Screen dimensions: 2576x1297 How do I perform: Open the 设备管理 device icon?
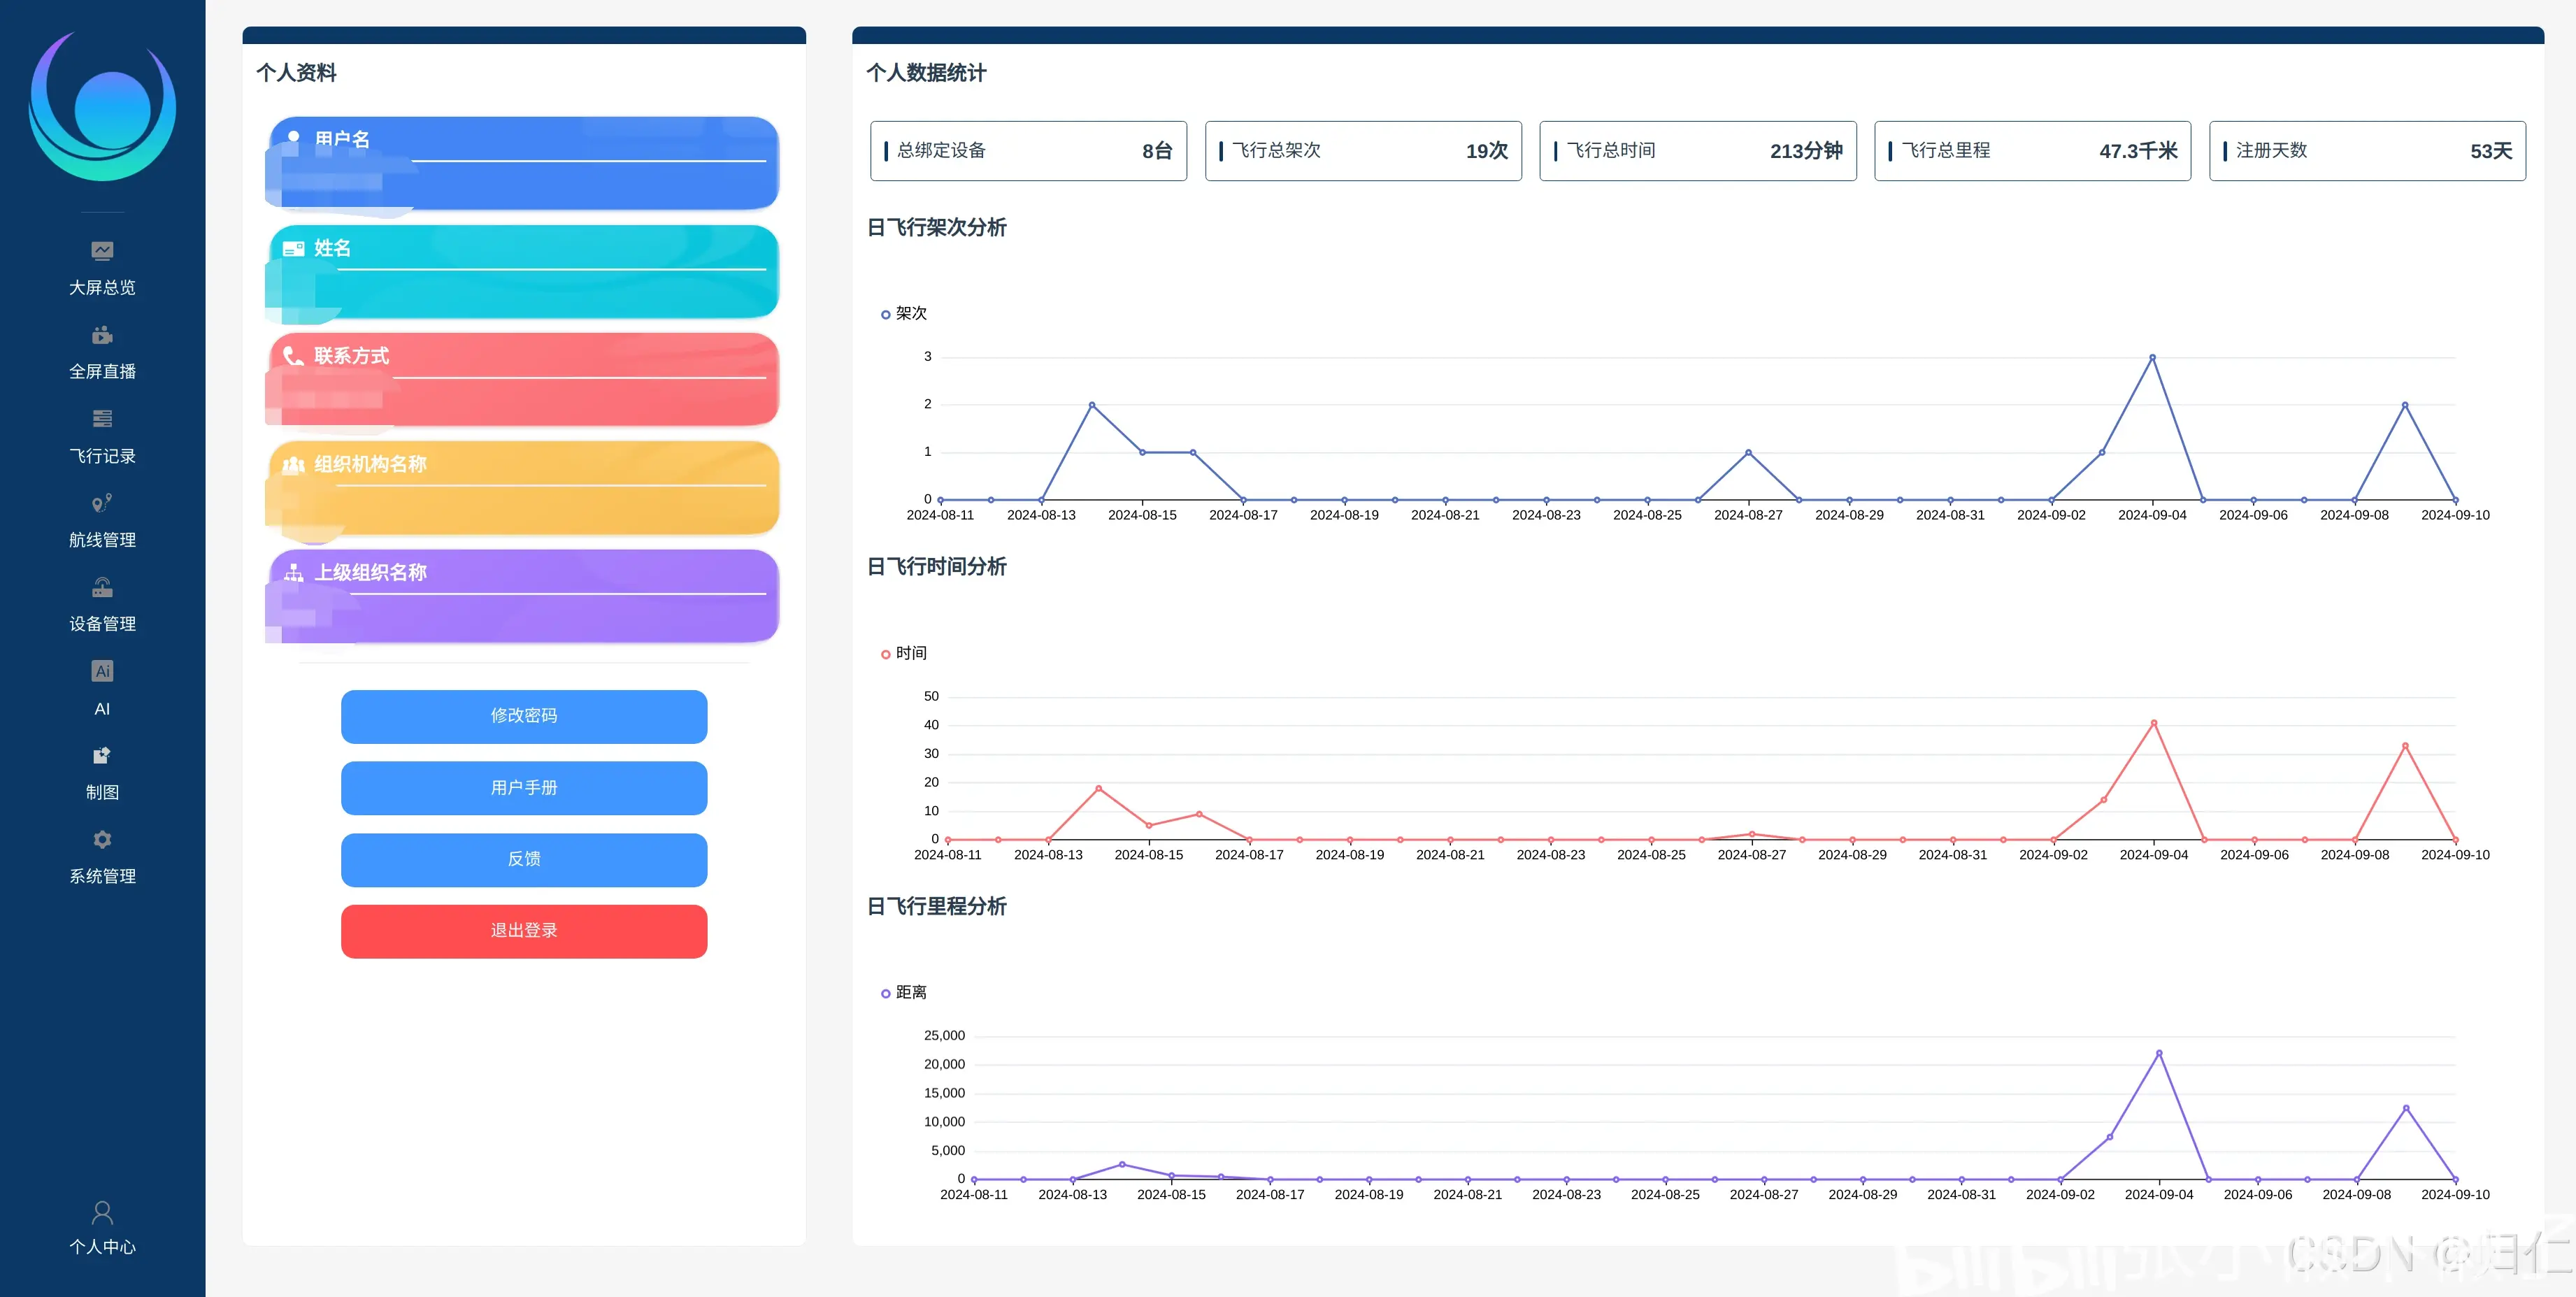point(102,586)
